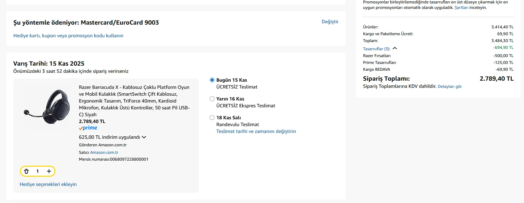Click the chevron arrow beside Tasarruflar (3)
The width and height of the screenshot is (524, 203).
point(395,49)
